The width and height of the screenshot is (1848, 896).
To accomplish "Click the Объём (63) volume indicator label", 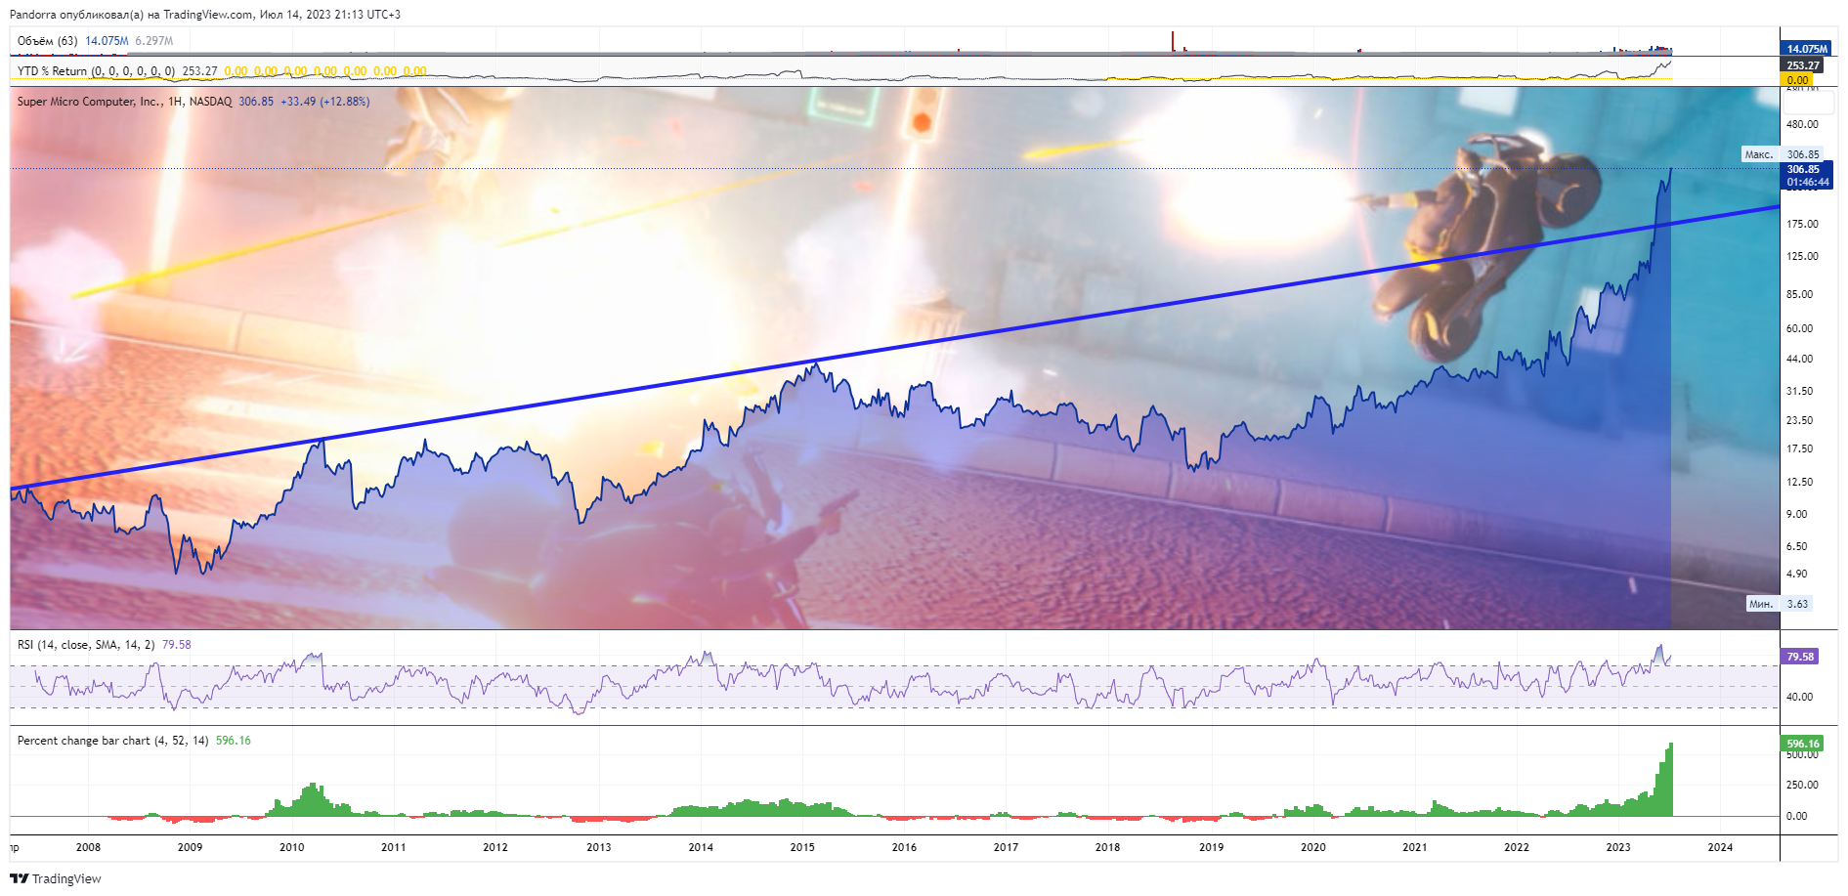I will 47,41.
